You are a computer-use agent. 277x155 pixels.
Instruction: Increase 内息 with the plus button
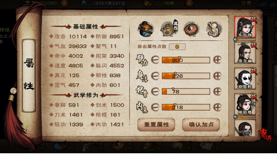point(217,107)
